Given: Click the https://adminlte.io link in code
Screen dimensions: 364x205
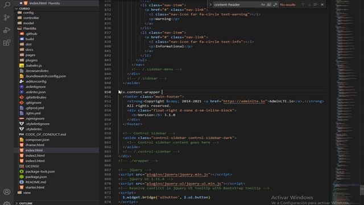Looking at the screenshot, I should (x=244, y=101).
